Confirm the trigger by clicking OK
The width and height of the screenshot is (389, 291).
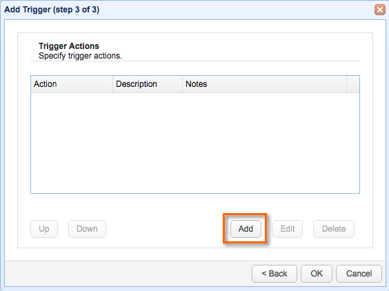pyautogui.click(x=317, y=274)
